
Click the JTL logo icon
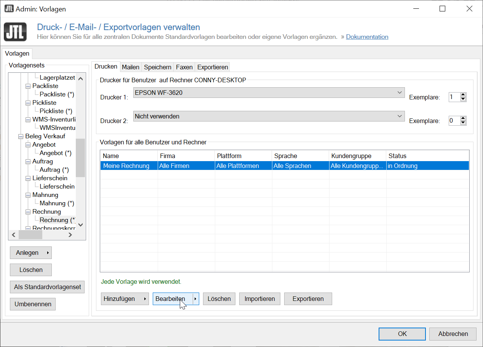click(x=15, y=32)
